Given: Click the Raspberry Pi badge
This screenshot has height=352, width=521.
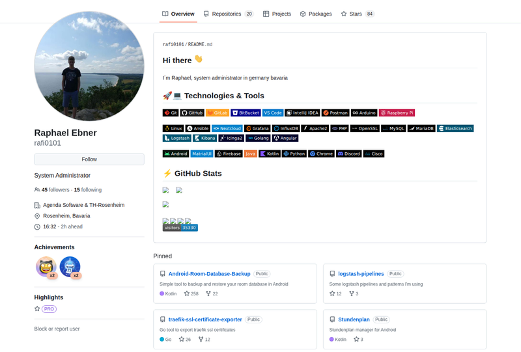Looking at the screenshot, I should point(397,113).
